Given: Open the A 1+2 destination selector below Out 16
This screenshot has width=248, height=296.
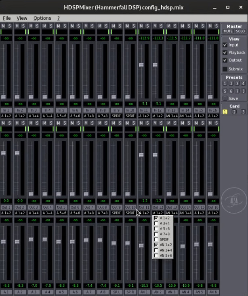Looking at the screenshot, I should point(213,213).
